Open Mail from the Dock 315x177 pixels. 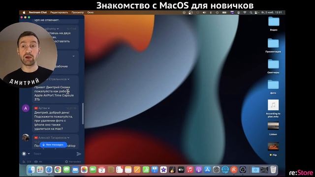(75, 170)
